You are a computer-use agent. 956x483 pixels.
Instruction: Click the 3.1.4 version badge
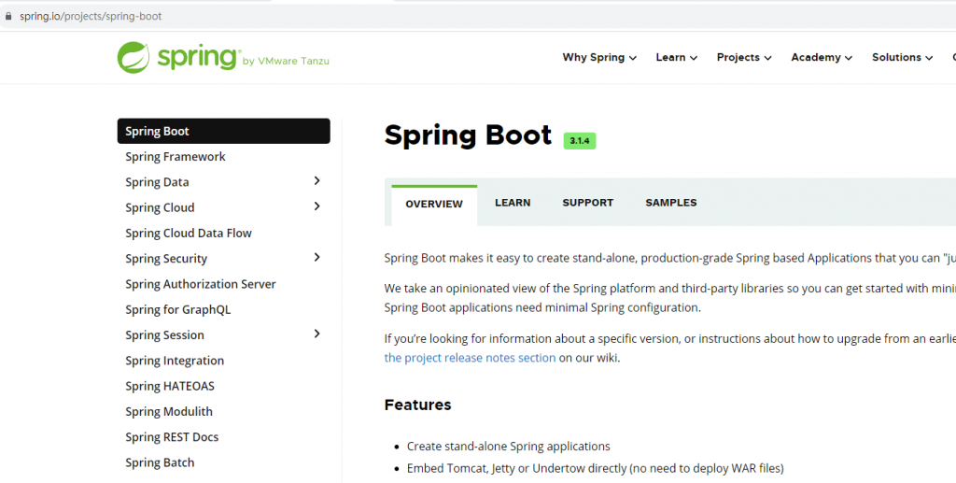pos(579,141)
